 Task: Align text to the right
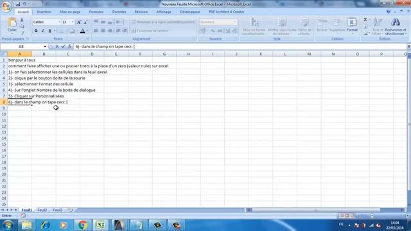coord(110,31)
